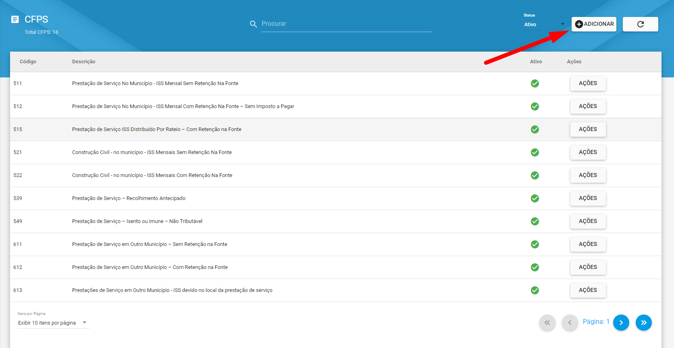Select code cell 612

coord(18,267)
